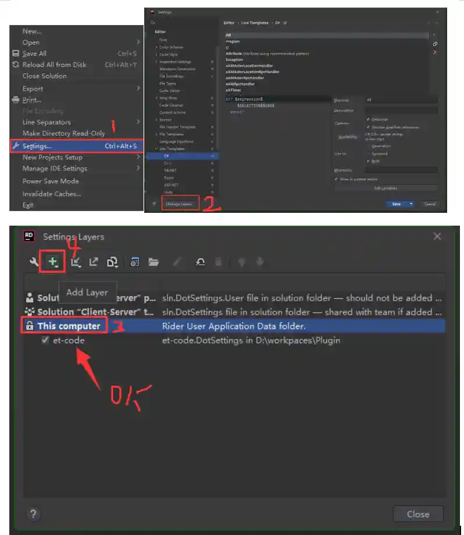This screenshot has width=464, height=535.
Task: Click the copy template icon in Settings window
Action: click(435, 44)
